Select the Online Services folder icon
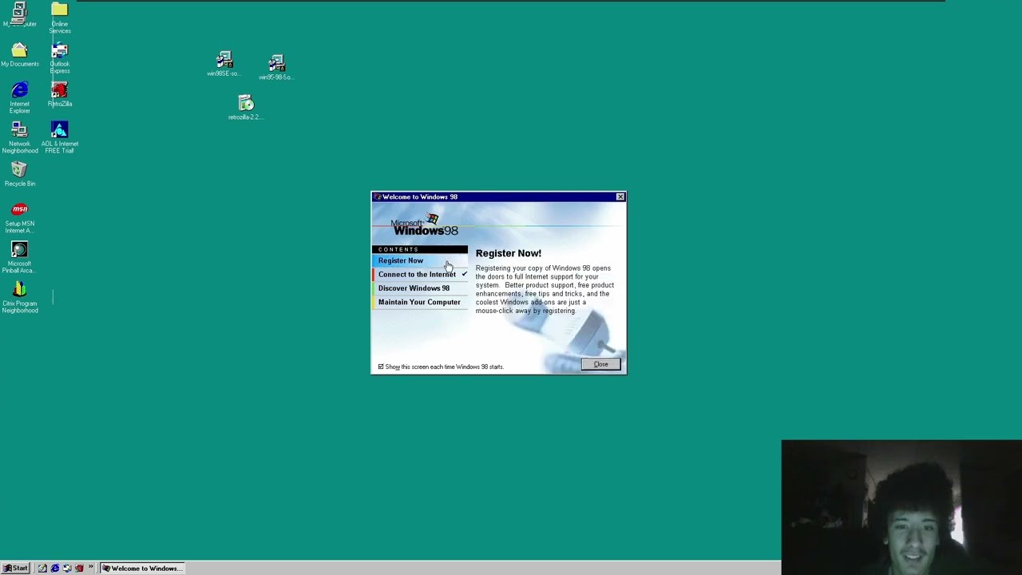This screenshot has width=1022, height=575. click(x=59, y=18)
